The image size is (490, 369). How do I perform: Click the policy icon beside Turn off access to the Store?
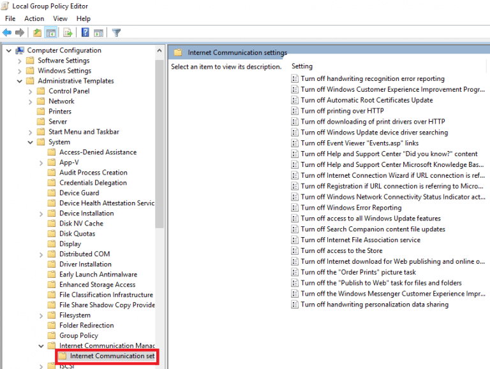coord(294,250)
